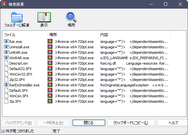The image size is (188, 135).
Task: Click archive icon in WinRAR.exe row
Action: (50, 58)
